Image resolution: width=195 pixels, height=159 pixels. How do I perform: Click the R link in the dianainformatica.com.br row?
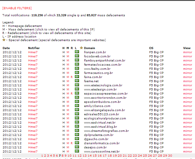72,143
